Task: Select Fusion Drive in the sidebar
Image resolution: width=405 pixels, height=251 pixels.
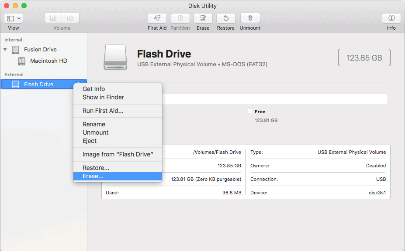Action: pos(40,50)
